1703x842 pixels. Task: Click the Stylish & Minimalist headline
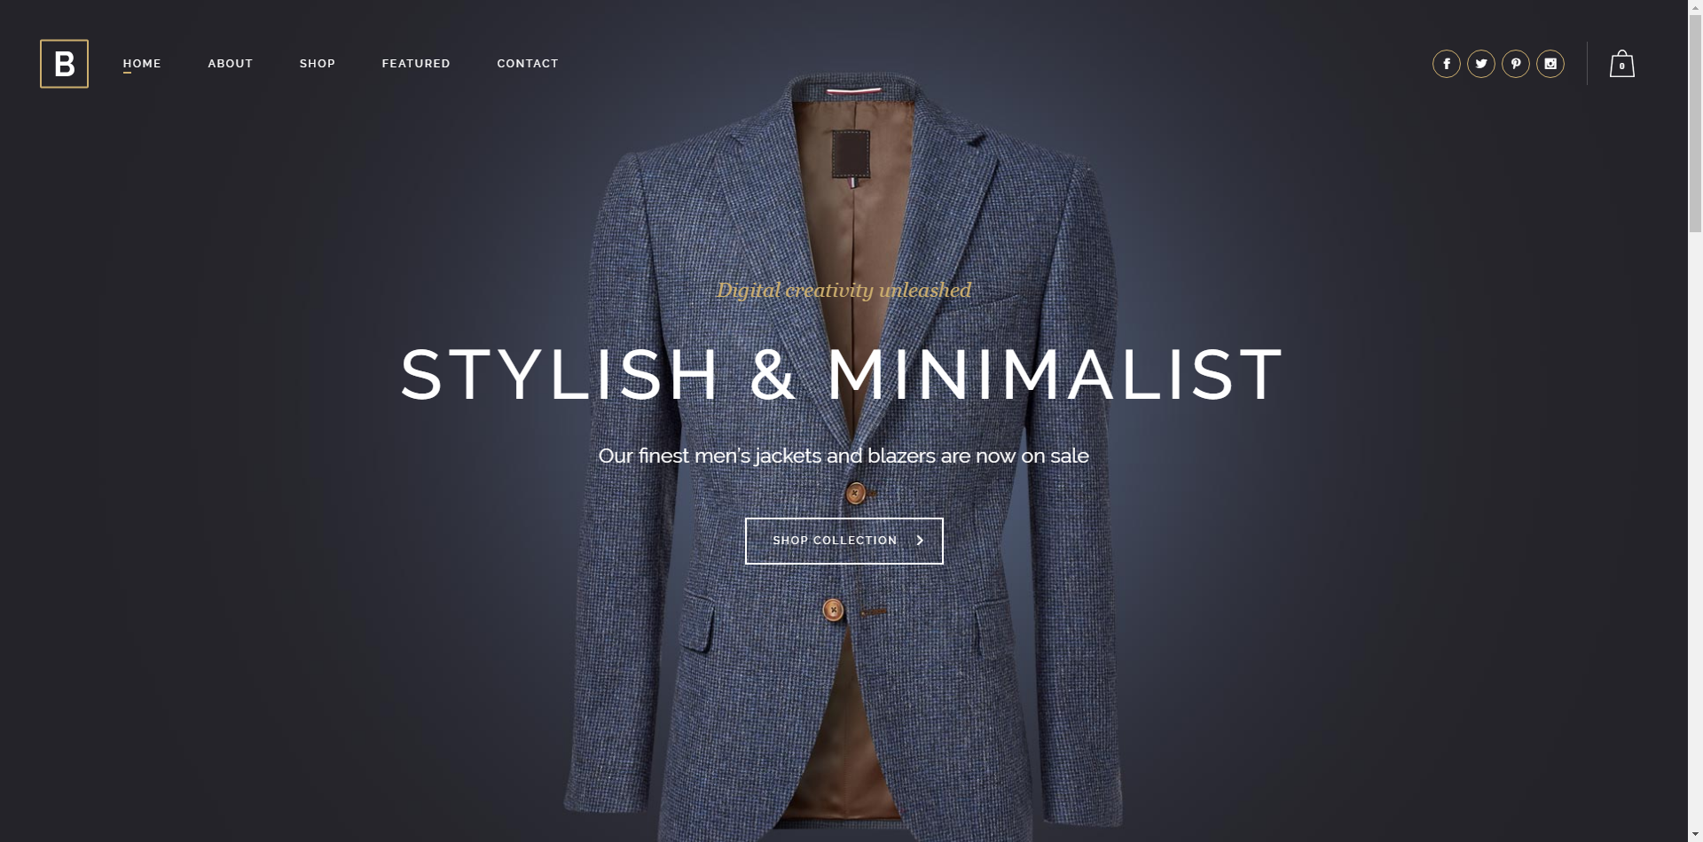coord(843,374)
